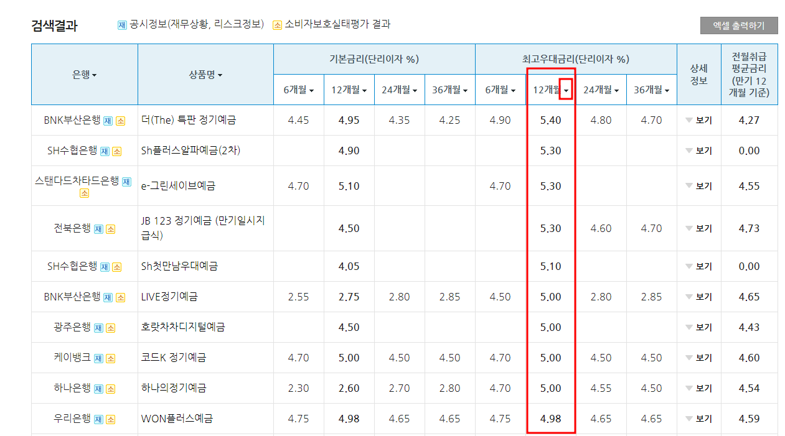
Task: Sort by 최고우대금리 6개월 column
Action: click(500, 90)
